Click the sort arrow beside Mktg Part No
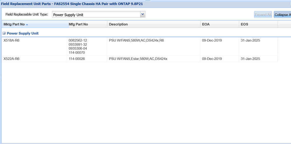Viewport: 291px width, 144px height. (x=27, y=24)
